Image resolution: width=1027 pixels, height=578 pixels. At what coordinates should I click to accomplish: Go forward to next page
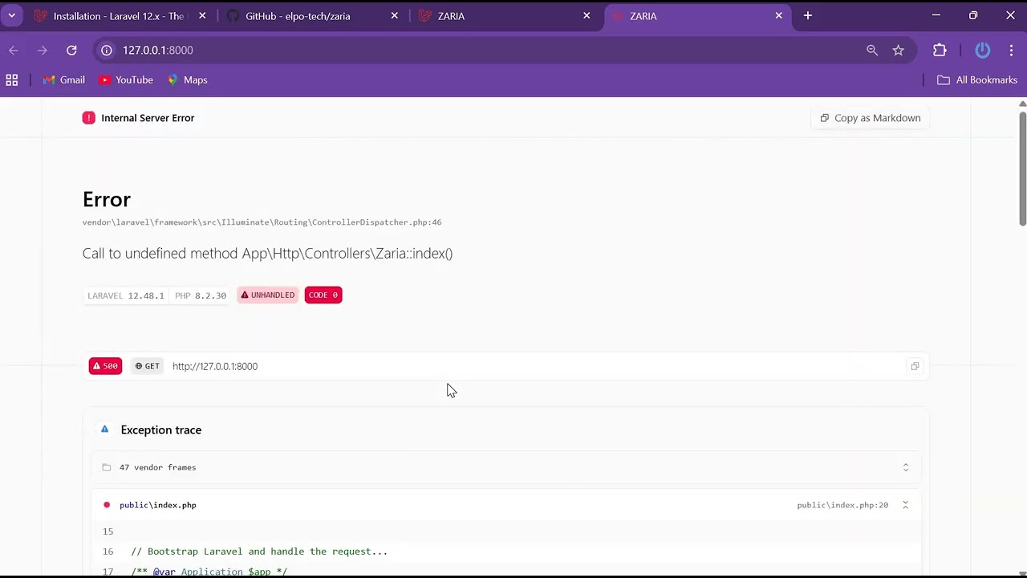click(x=43, y=50)
